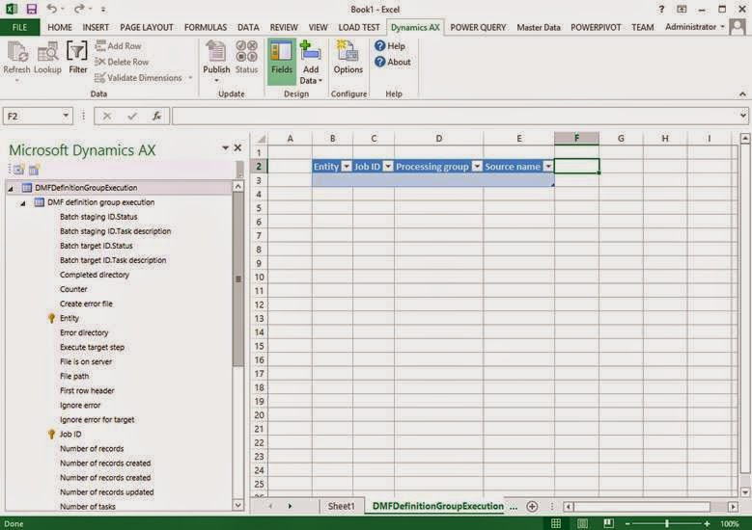Switch to the INSERT tab

[x=96, y=27]
